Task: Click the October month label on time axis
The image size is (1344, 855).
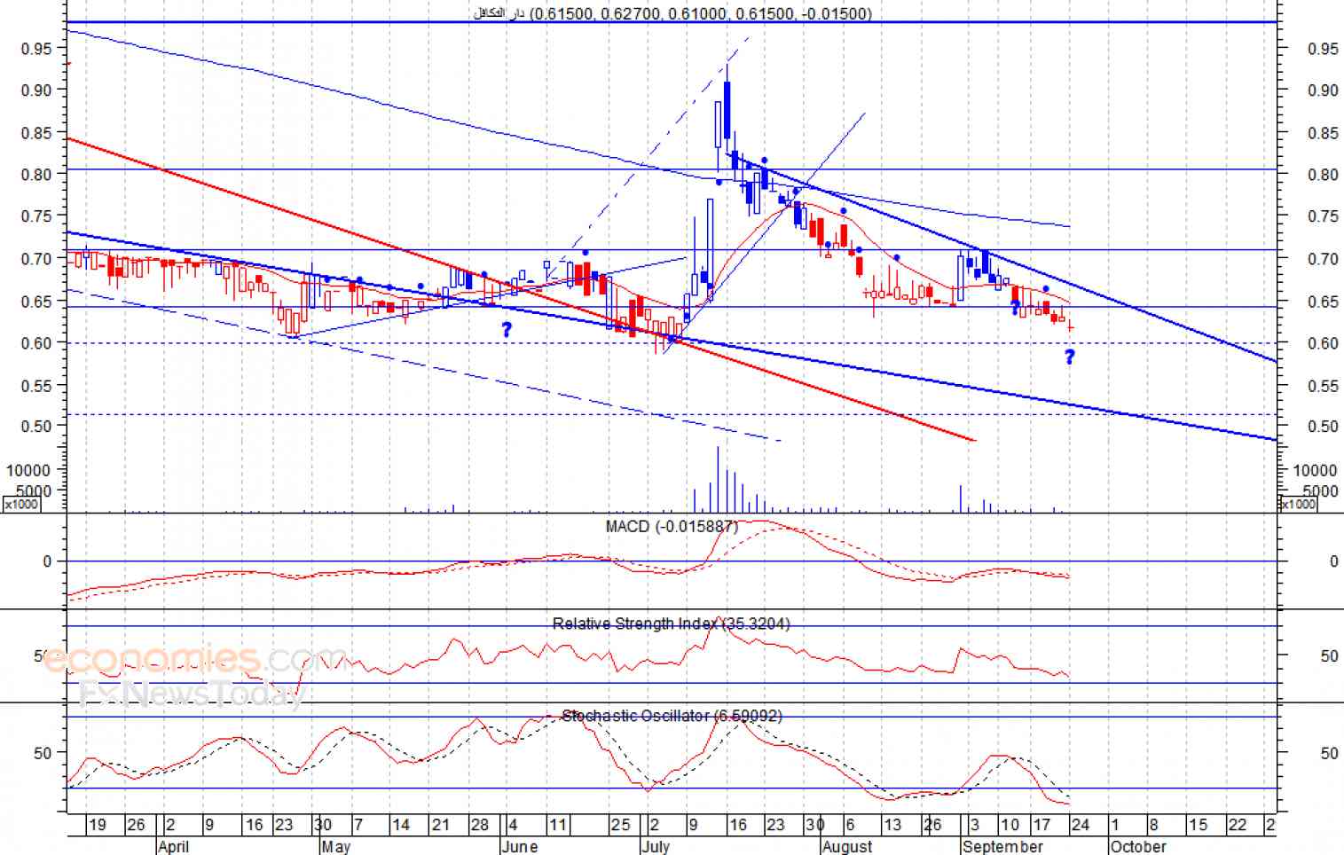Action: (1138, 846)
